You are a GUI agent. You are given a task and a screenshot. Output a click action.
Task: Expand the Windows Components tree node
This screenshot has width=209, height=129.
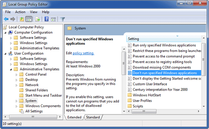click(x=16, y=106)
